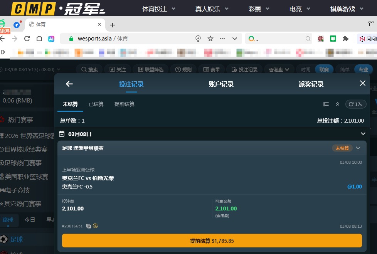The width and height of the screenshot is (377, 254).
Task: Switch to the 账户记录 tab
Action: point(220,84)
